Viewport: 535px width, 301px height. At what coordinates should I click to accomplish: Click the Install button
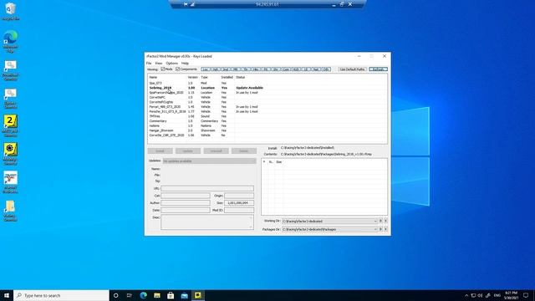coord(160,150)
